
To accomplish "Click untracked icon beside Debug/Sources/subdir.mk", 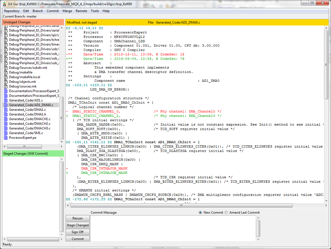I will (6, 68).
